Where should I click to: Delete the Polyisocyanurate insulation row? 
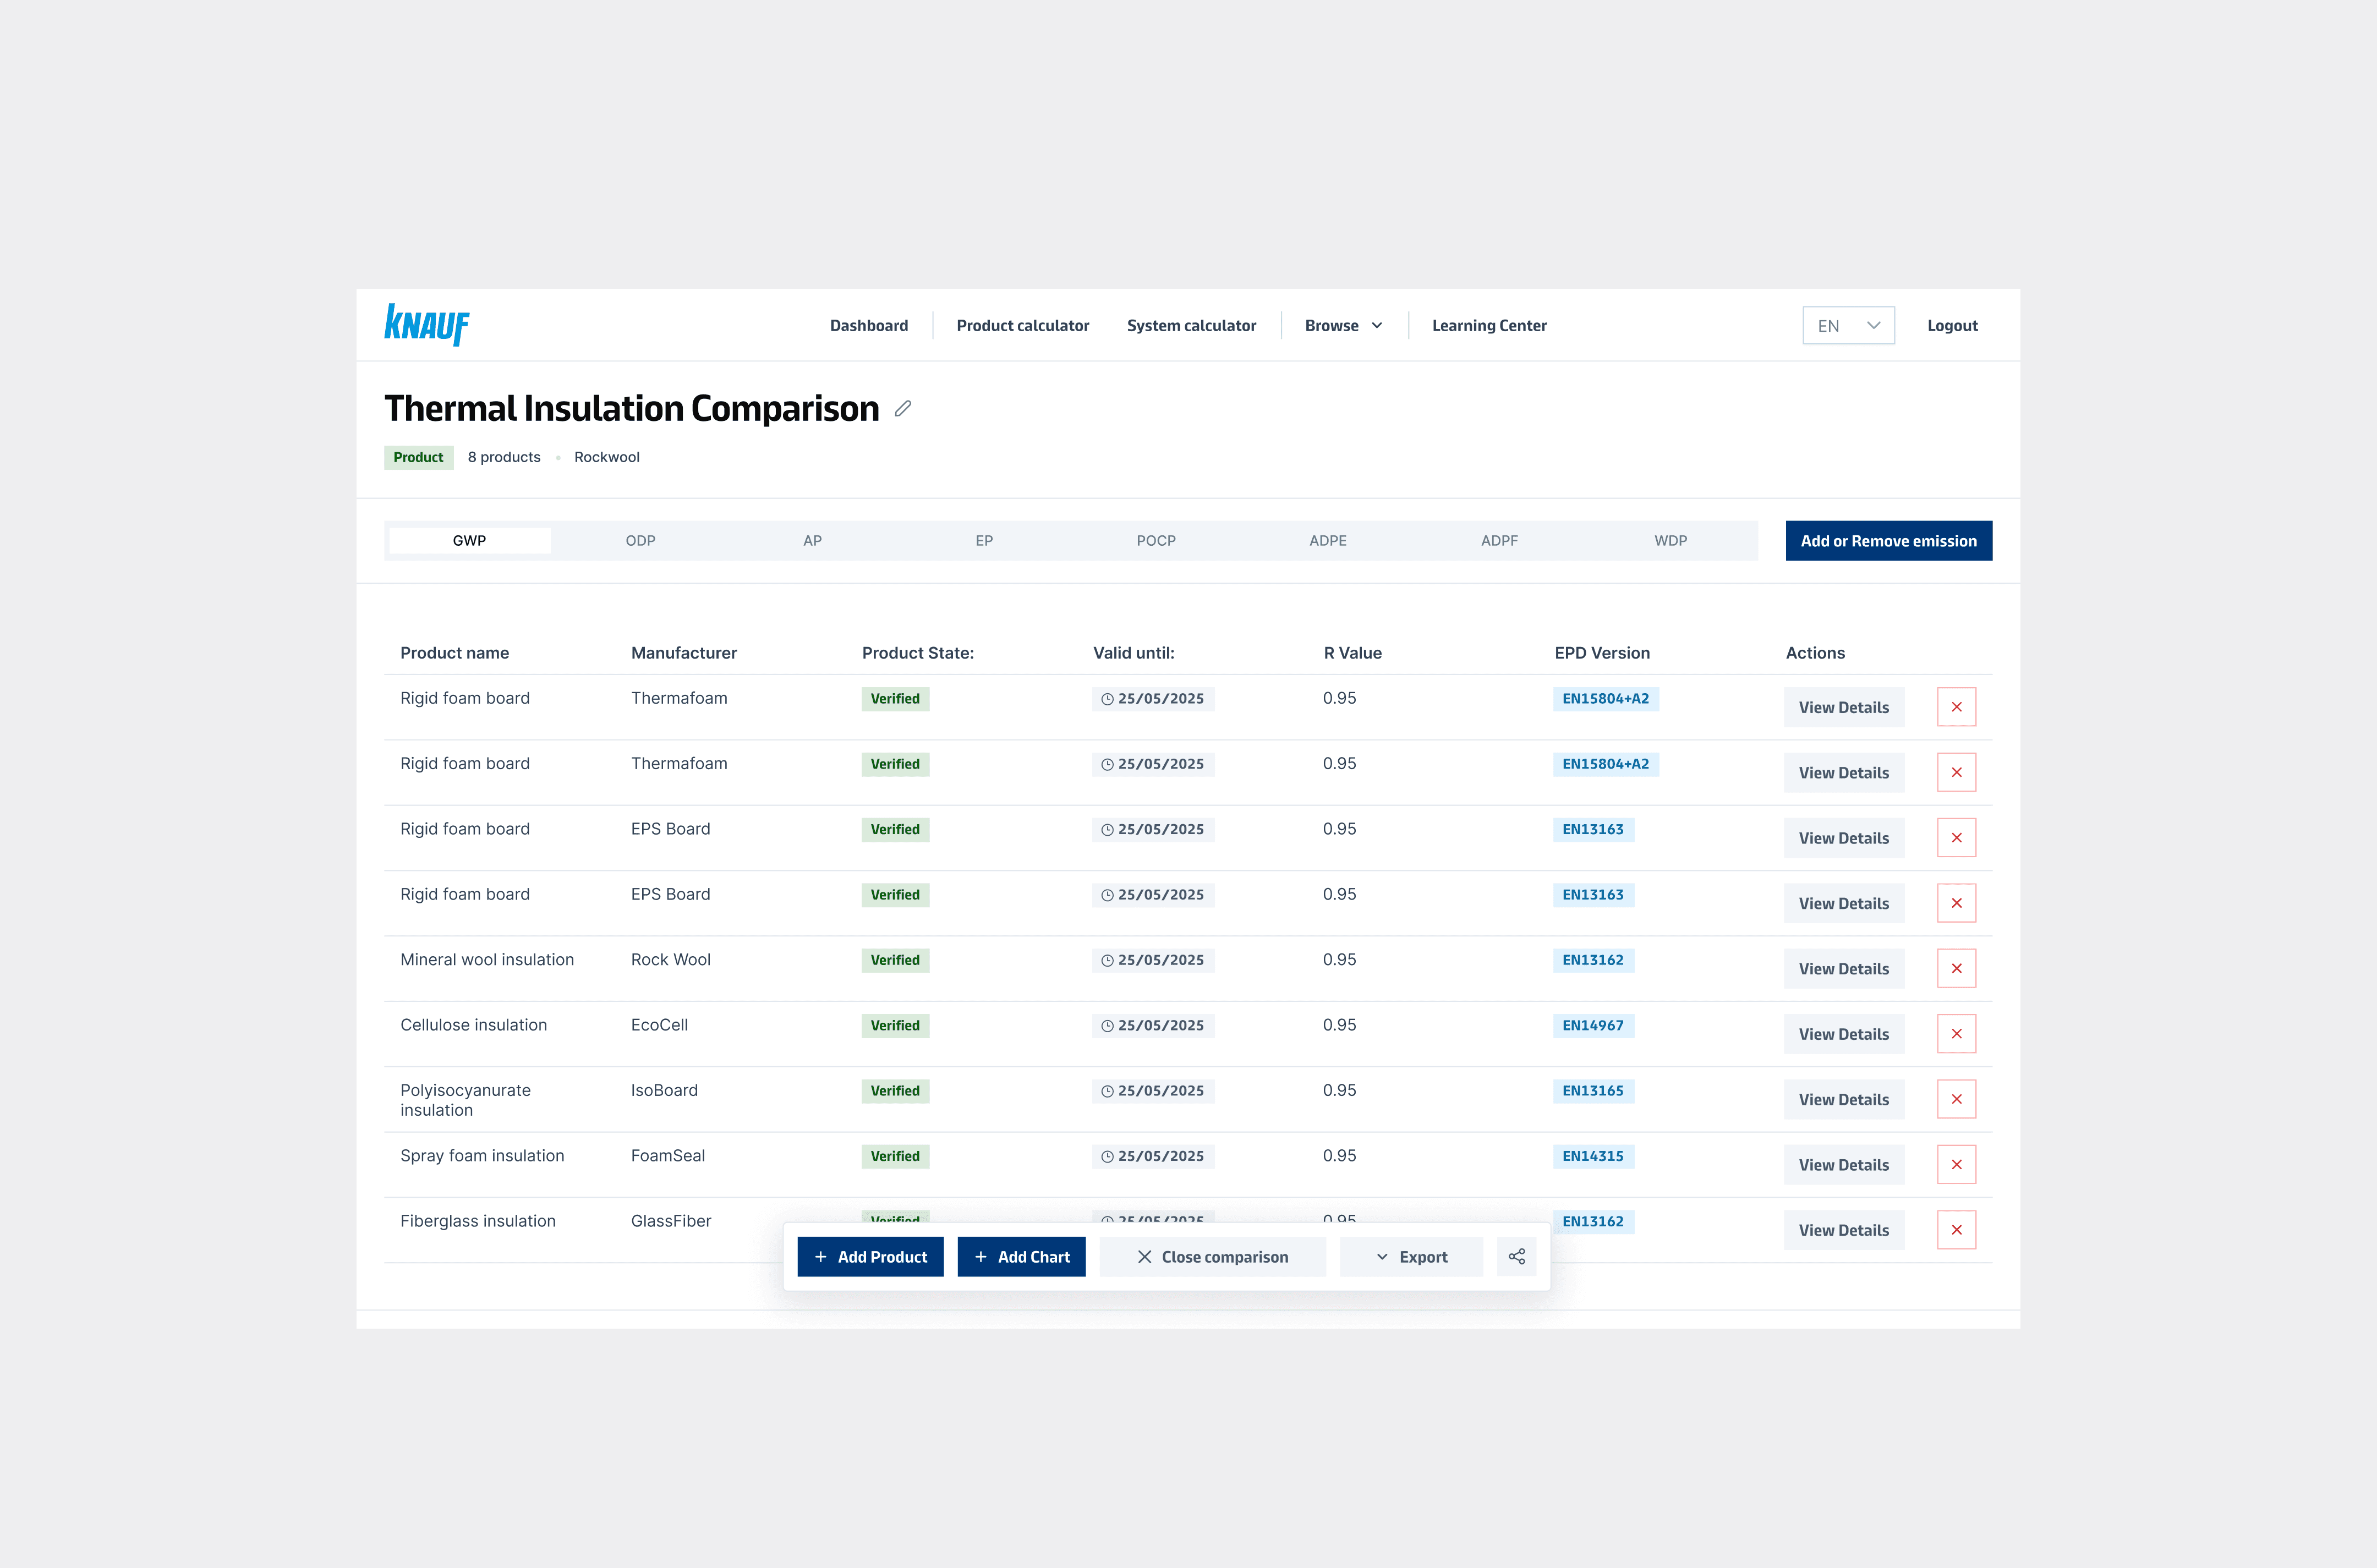pos(1955,1099)
